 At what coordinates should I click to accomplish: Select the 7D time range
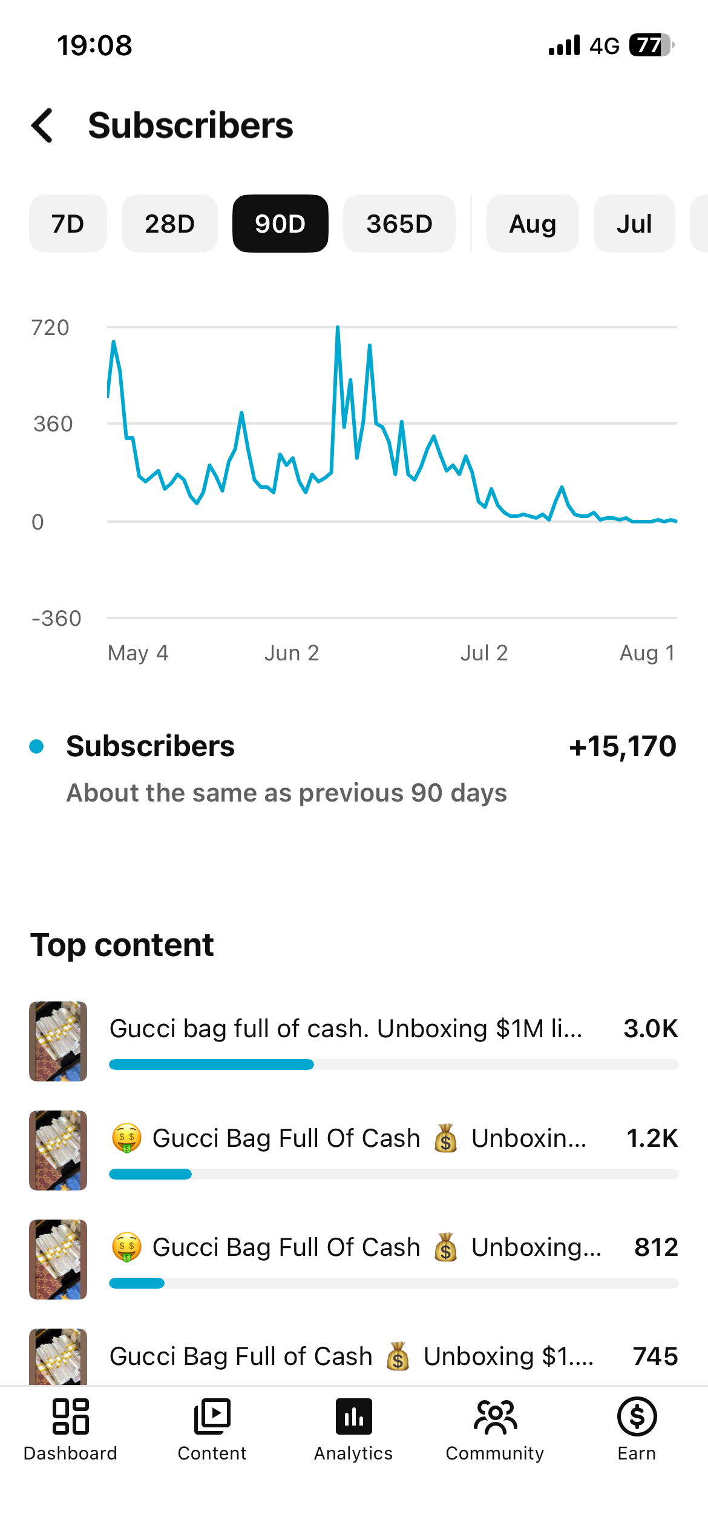click(68, 224)
